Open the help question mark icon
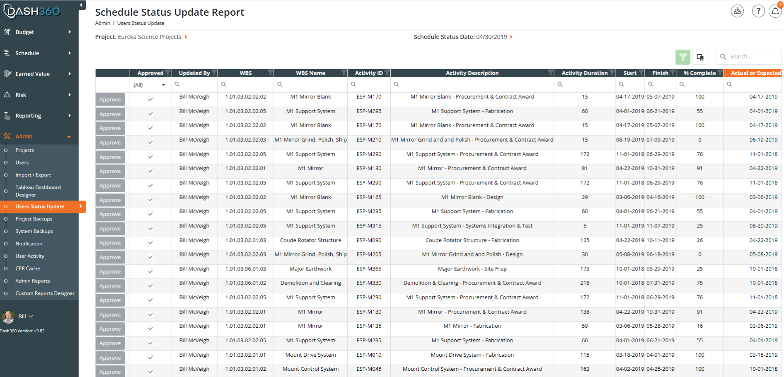The height and width of the screenshot is (377, 784). (758, 11)
